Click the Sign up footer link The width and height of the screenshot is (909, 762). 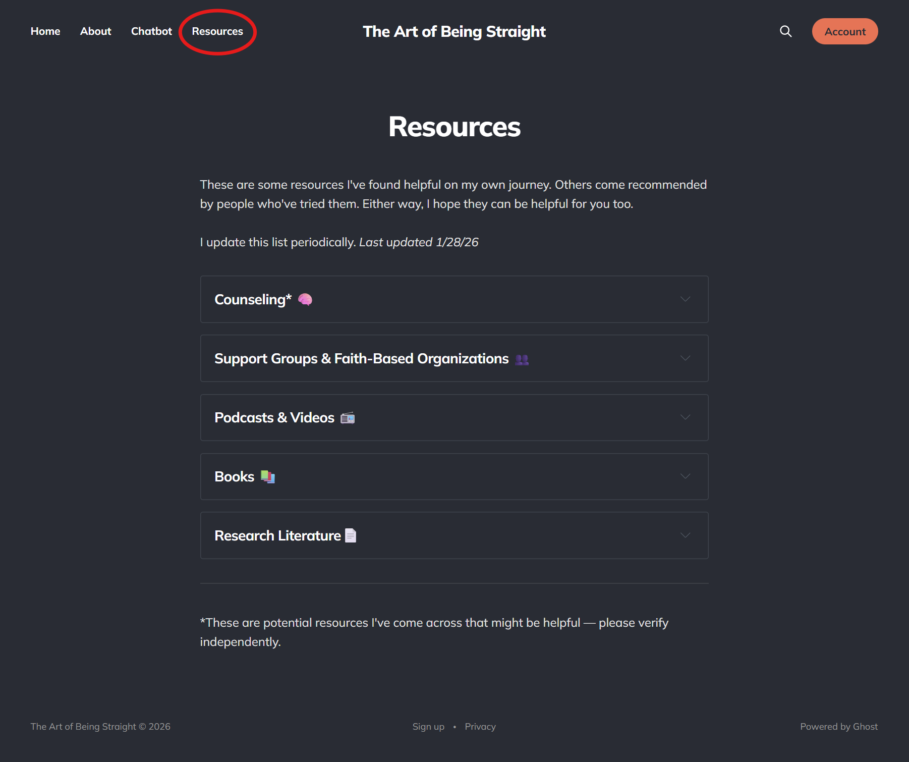click(428, 727)
